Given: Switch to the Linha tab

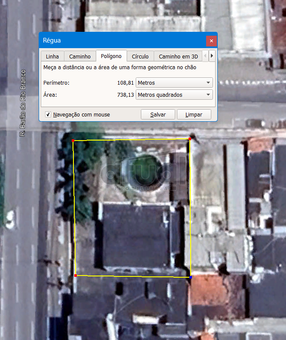Looking at the screenshot, I should (x=52, y=56).
